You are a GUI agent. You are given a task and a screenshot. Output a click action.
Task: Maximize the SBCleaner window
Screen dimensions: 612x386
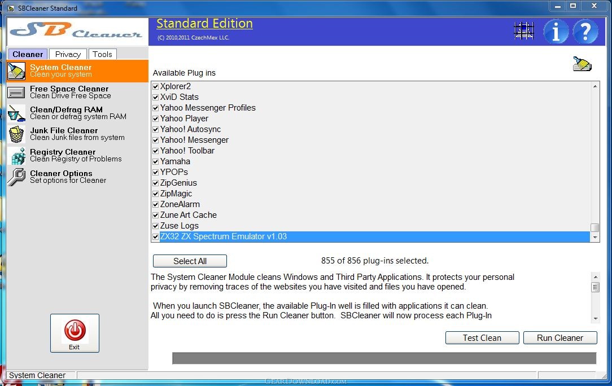tap(573, 6)
